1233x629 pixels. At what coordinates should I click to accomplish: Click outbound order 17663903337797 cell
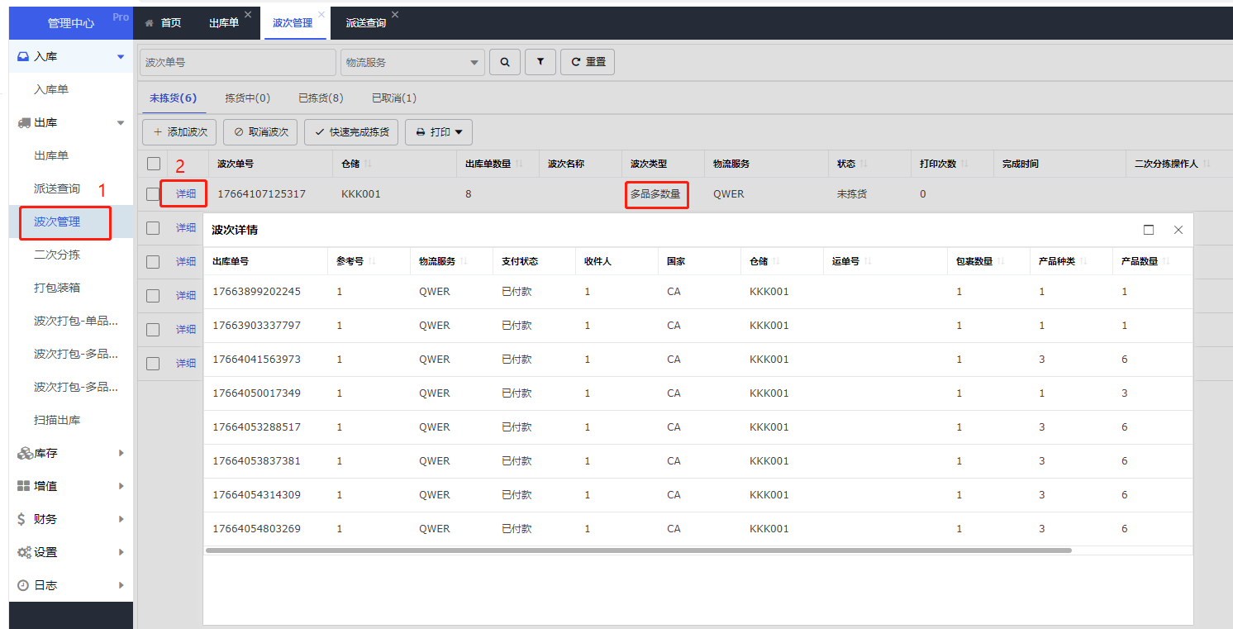point(257,326)
